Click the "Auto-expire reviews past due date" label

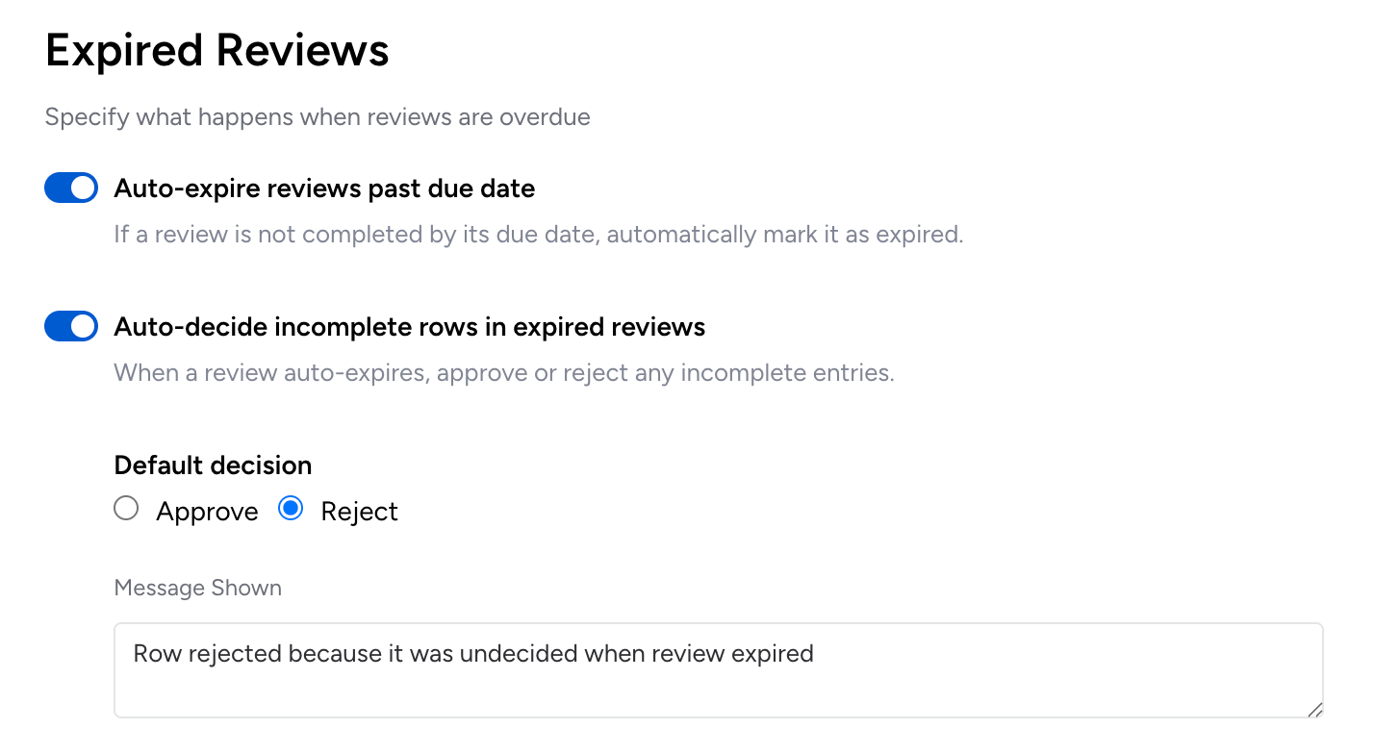point(324,188)
